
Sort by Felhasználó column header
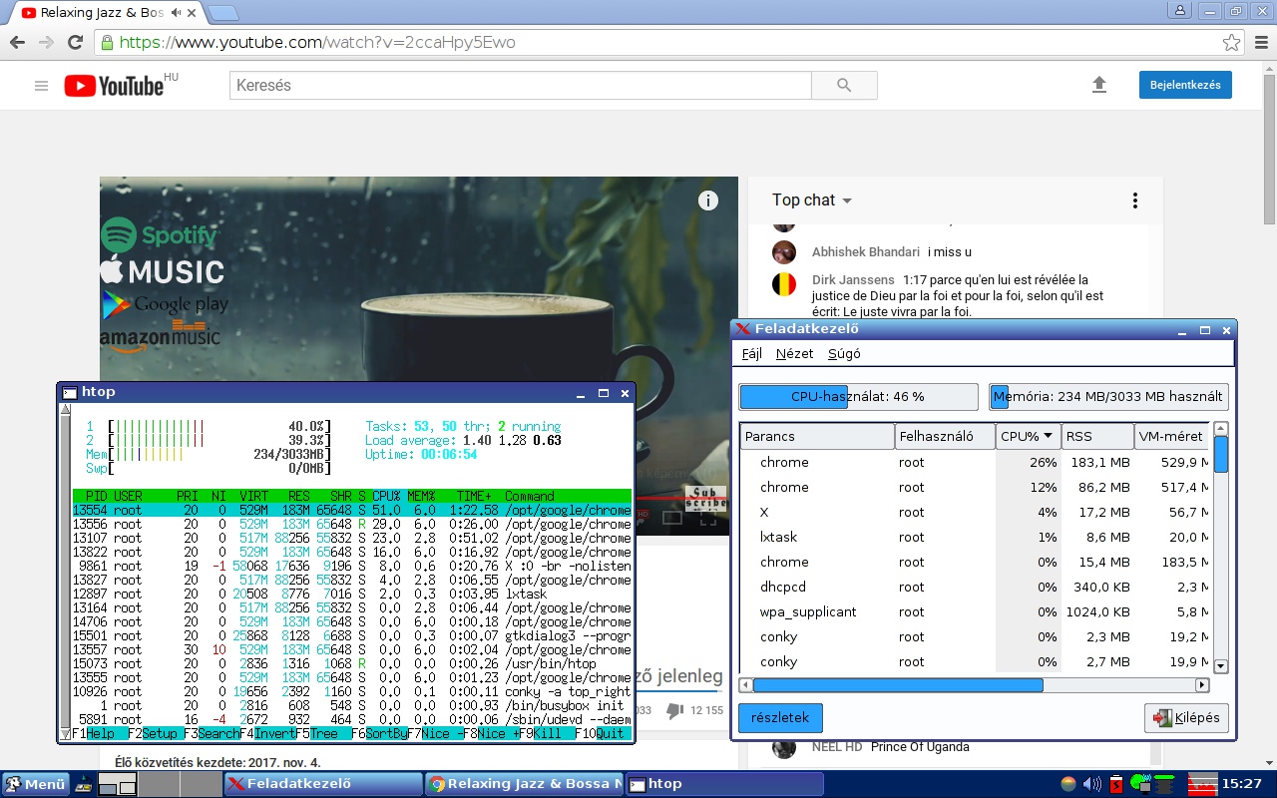pyautogui.click(x=945, y=436)
